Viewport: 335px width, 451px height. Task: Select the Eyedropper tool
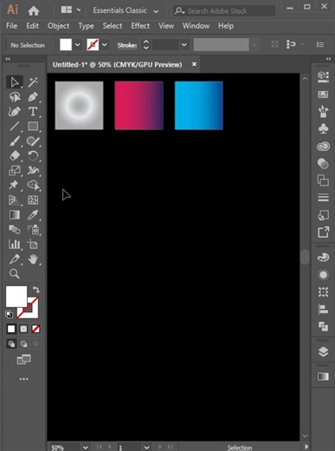coord(33,215)
